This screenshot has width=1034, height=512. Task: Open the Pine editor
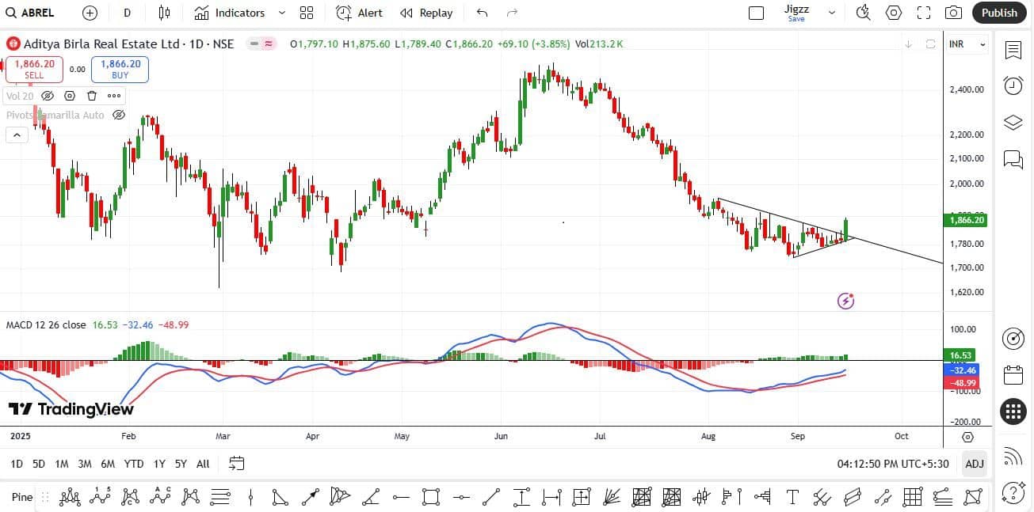click(22, 497)
